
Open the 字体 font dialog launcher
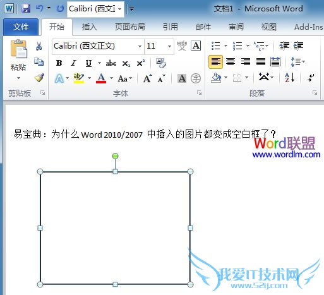click(x=199, y=93)
